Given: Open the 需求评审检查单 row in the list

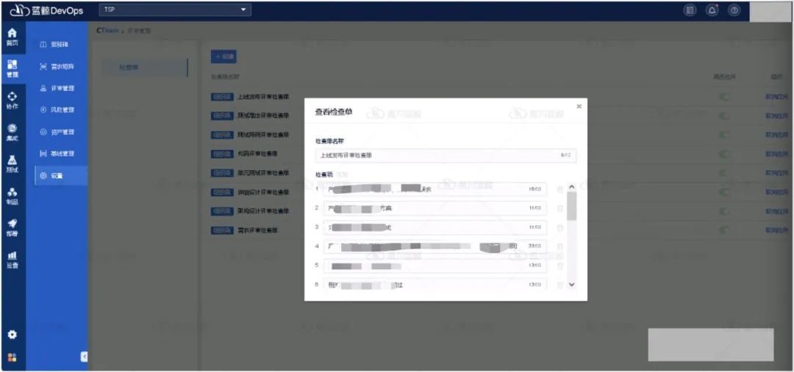Looking at the screenshot, I should coord(257,230).
